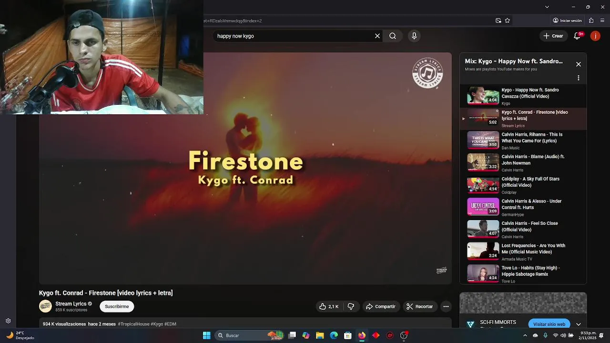Viewport: 610px width, 343px height.
Task: Clip video using Recortar button
Action: point(419,306)
